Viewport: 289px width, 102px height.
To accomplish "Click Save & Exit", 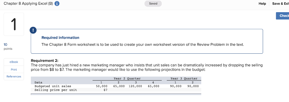I will 280,4.
